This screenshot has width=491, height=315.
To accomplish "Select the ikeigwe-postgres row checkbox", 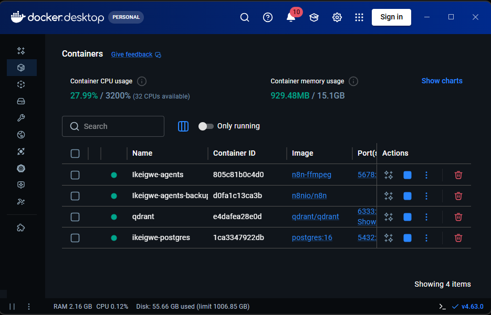I will click(x=75, y=238).
